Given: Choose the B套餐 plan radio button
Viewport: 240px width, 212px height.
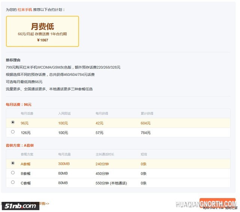Looking at the screenshot, I should coord(13,173).
